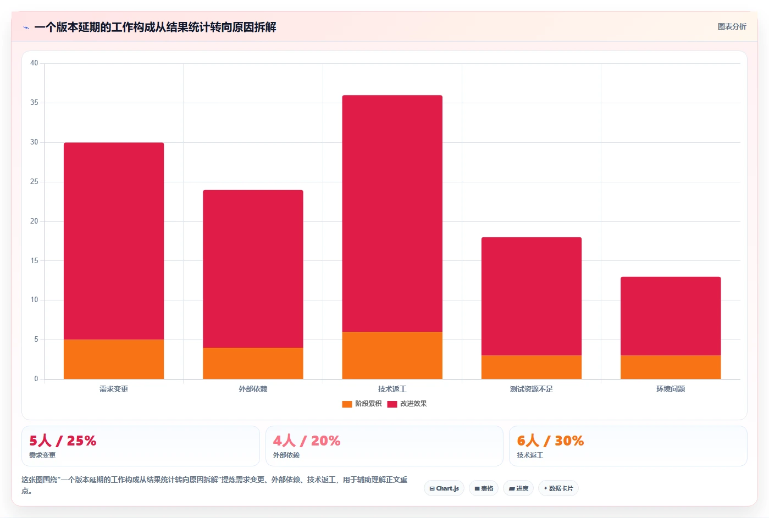Click the red bar segment for 需求变更
Screen dimensions: 769x518
tap(114, 241)
